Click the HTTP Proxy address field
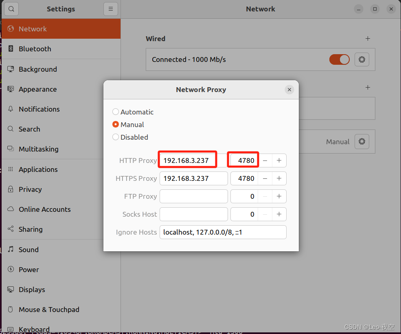 (x=194, y=160)
